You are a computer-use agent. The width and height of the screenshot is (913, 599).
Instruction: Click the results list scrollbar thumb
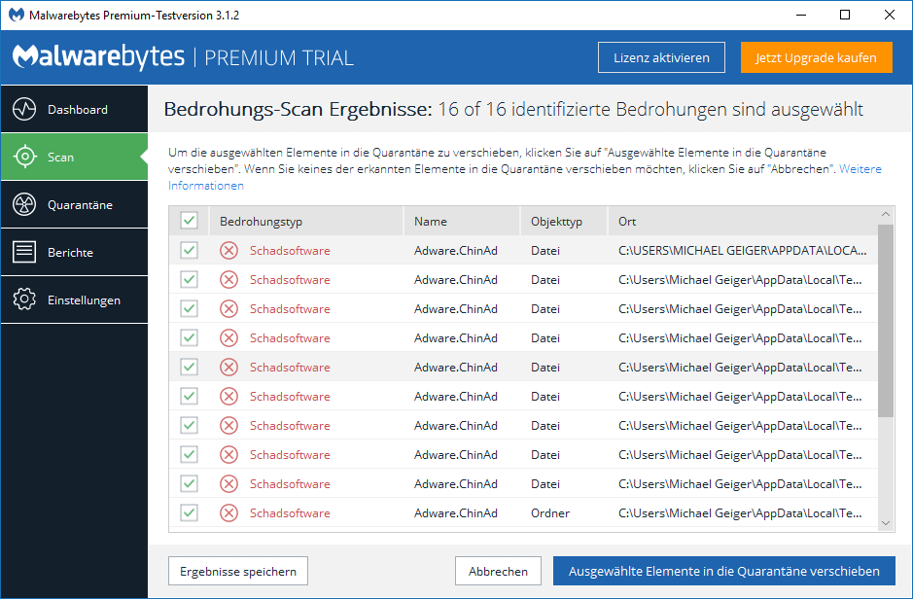tap(886, 320)
